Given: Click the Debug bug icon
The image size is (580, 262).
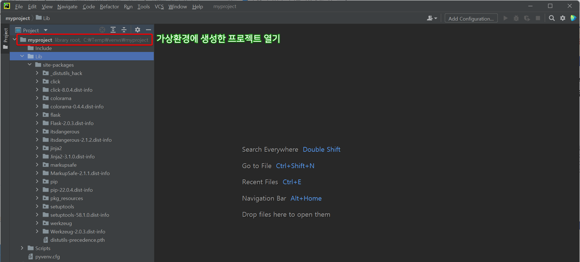Looking at the screenshot, I should (516, 18).
